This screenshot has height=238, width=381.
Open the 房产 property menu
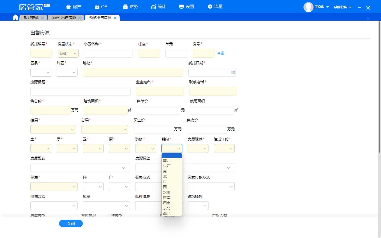74,7
